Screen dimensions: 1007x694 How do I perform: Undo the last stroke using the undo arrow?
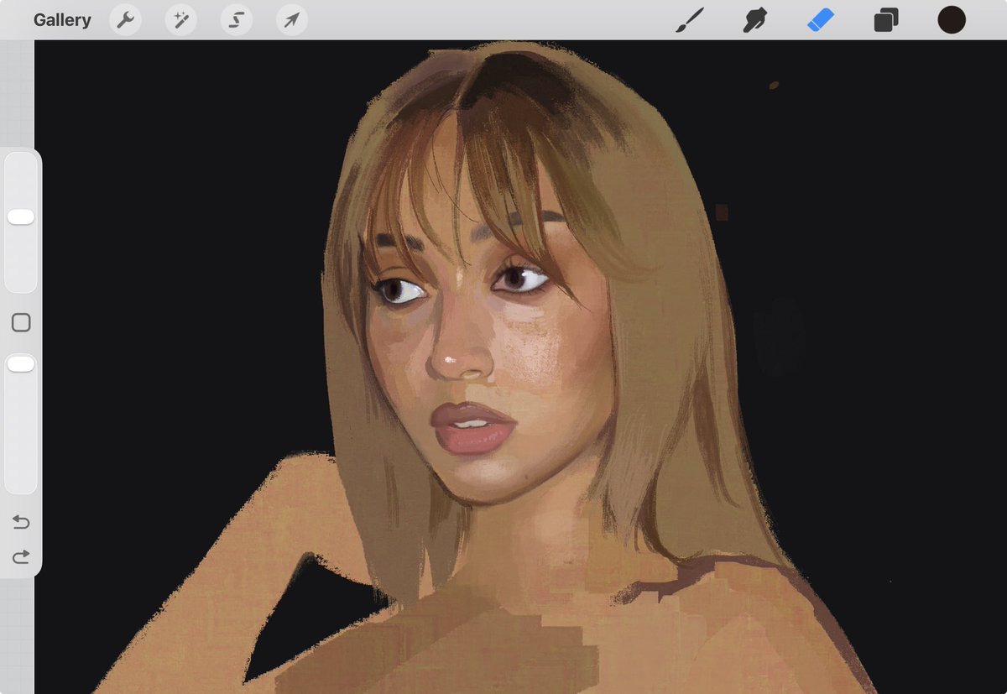(20, 521)
